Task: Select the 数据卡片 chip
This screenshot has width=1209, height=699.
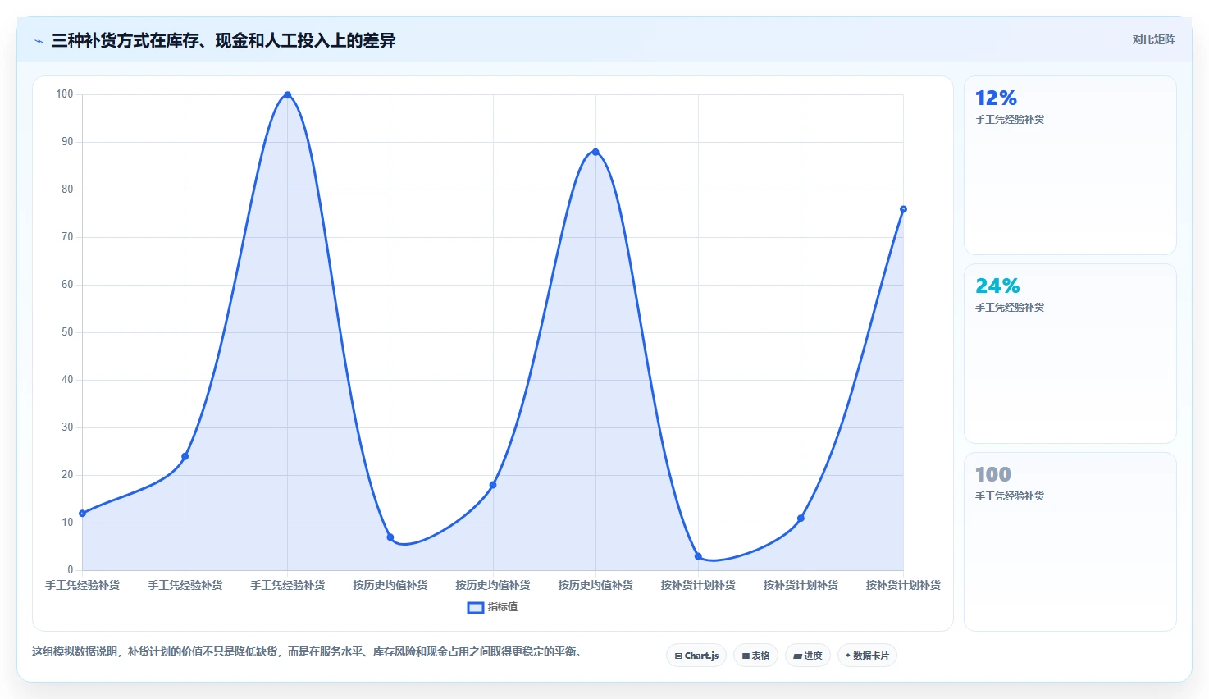Action: tap(867, 656)
